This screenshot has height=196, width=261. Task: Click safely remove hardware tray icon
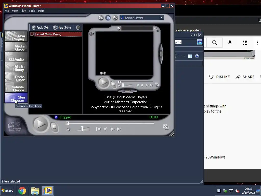point(225,190)
